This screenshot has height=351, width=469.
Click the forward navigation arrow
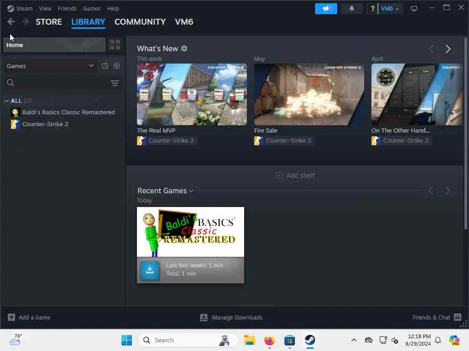pyautogui.click(x=26, y=21)
